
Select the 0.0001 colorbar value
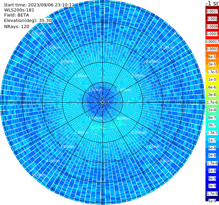click(212, 49)
